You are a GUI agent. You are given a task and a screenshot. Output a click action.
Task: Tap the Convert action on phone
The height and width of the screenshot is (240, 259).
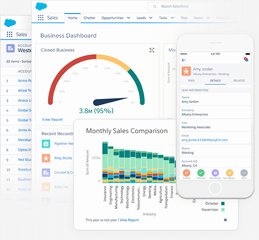pyautogui.click(x=186, y=173)
